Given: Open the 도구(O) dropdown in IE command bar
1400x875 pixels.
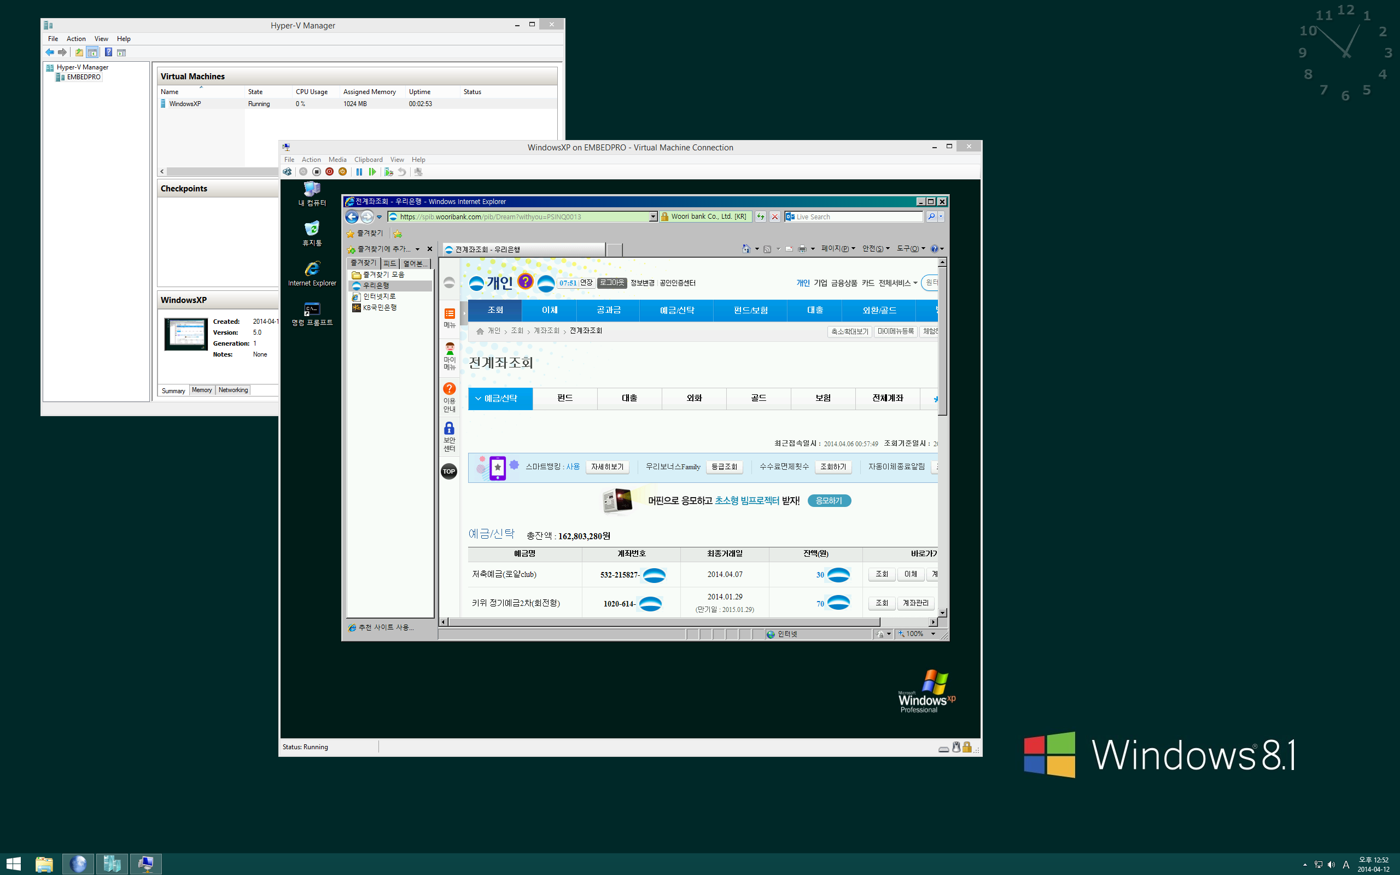Looking at the screenshot, I should coord(911,249).
